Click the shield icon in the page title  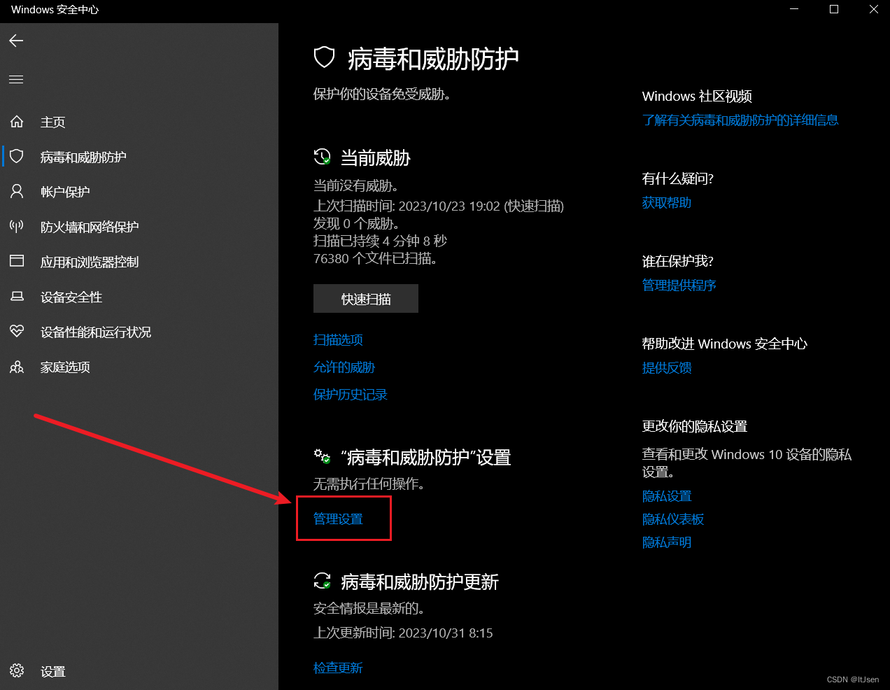(324, 57)
